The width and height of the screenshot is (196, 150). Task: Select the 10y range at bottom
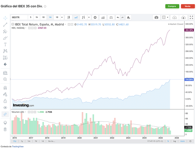(x=15, y=141)
